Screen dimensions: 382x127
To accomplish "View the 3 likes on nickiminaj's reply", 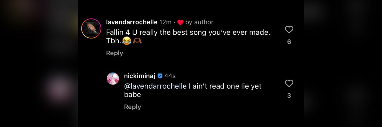I will (289, 95).
